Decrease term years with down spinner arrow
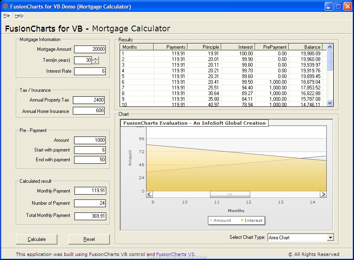 96,62
